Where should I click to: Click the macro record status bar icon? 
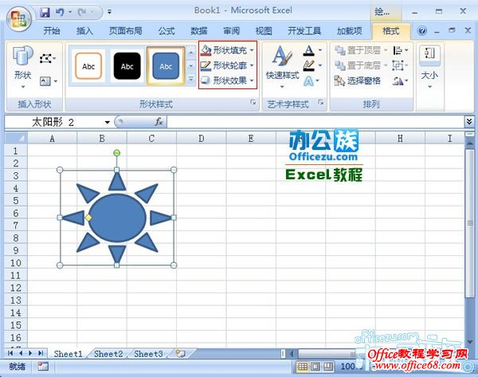pyautogui.click(x=43, y=367)
